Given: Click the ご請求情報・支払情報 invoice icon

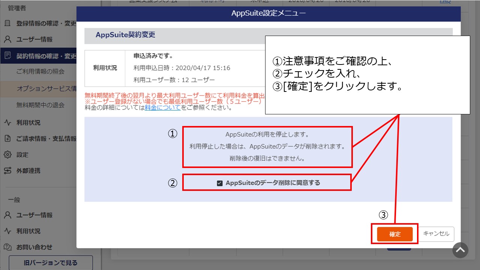Looking at the screenshot, I should (7, 139).
